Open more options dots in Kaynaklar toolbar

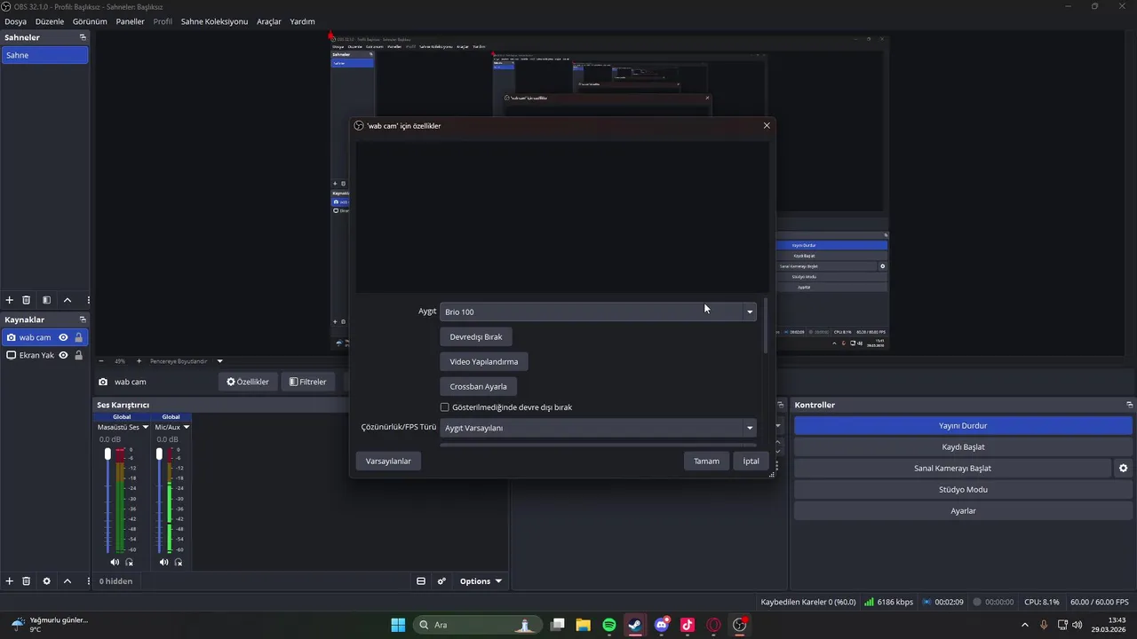(88, 581)
